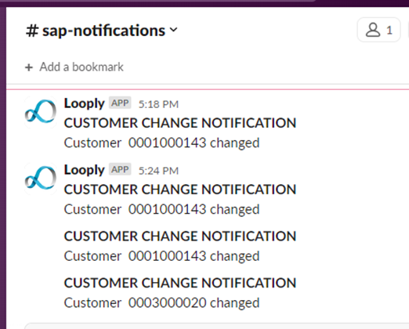The image size is (409, 329).
Task: Click the Looply sender name at 5:18 PM
Action: point(85,103)
